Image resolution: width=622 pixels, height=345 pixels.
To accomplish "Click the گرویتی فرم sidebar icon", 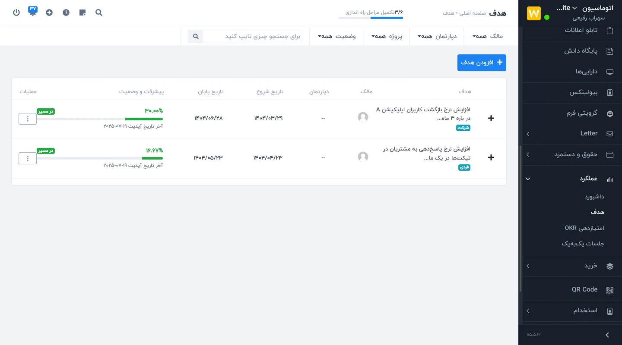I will tap(610, 113).
